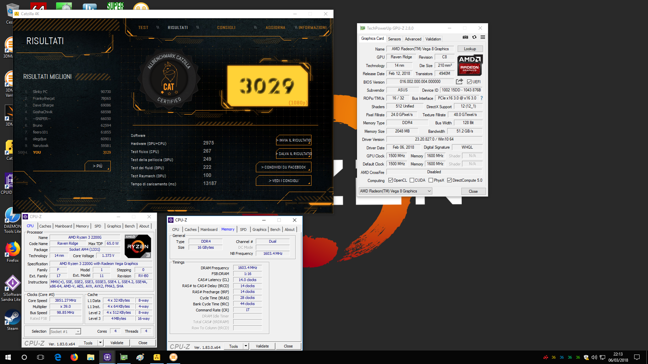Screen dimensions: 648x364
Task: Open Mainboard tab in left CPU-Z
Action: 63,226
